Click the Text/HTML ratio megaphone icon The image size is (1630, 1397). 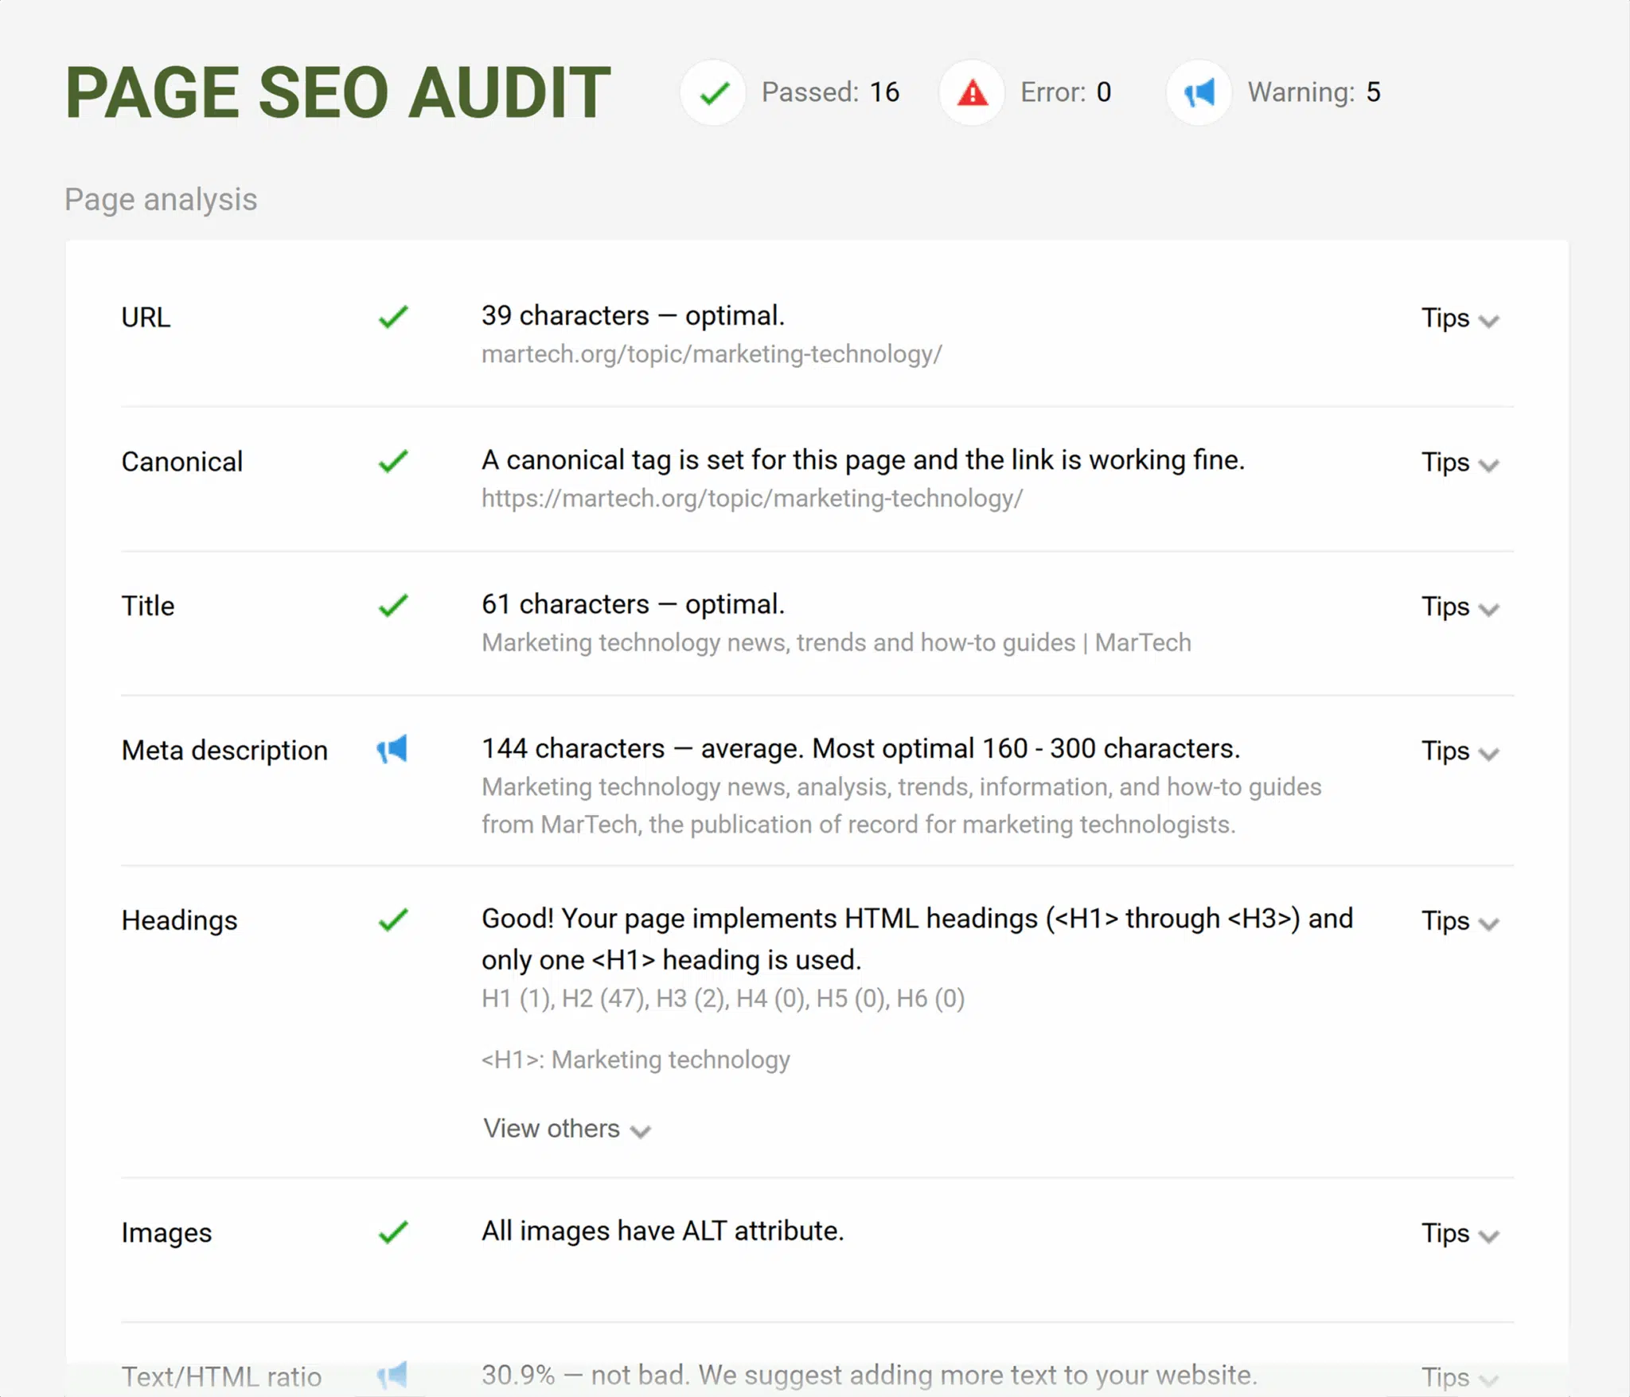392,1376
